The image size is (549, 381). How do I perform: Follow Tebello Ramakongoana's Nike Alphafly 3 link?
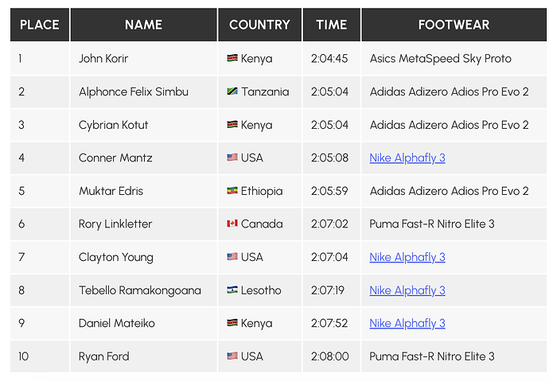pyautogui.click(x=407, y=290)
